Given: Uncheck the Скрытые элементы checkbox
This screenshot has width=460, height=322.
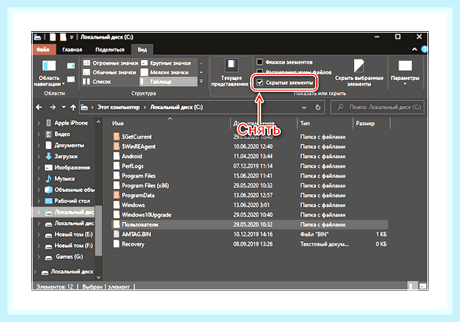Looking at the screenshot, I should point(260,82).
